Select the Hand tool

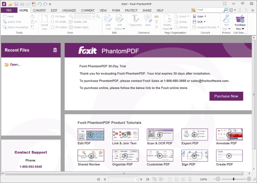point(8,16)
